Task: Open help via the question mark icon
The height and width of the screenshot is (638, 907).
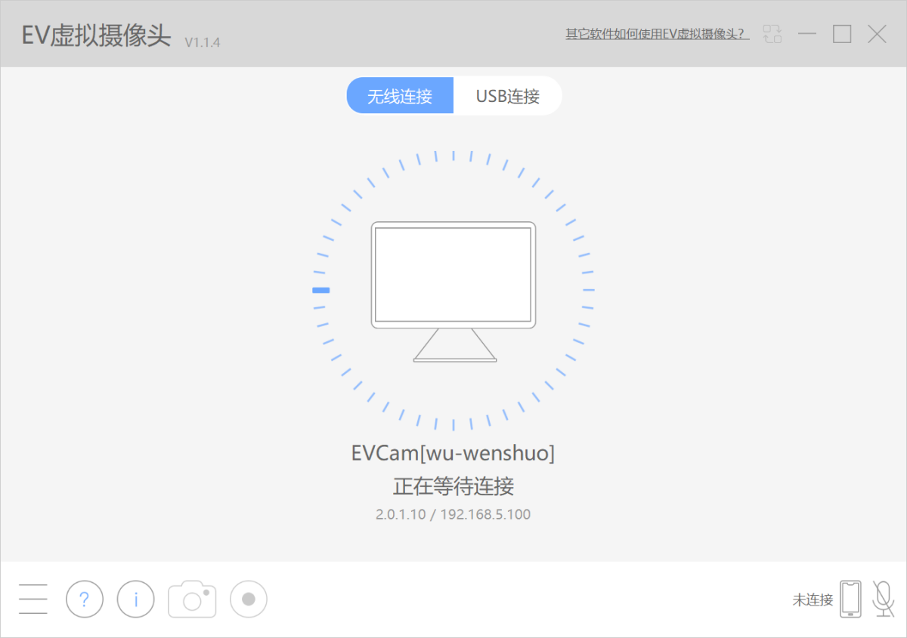Action: pyautogui.click(x=84, y=599)
